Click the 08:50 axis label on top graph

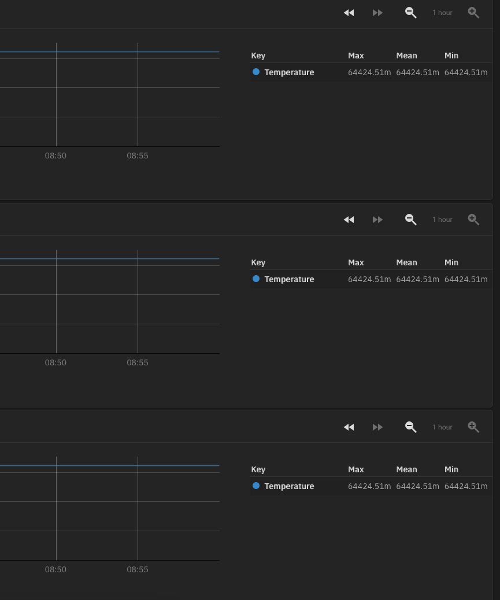pyautogui.click(x=55, y=155)
